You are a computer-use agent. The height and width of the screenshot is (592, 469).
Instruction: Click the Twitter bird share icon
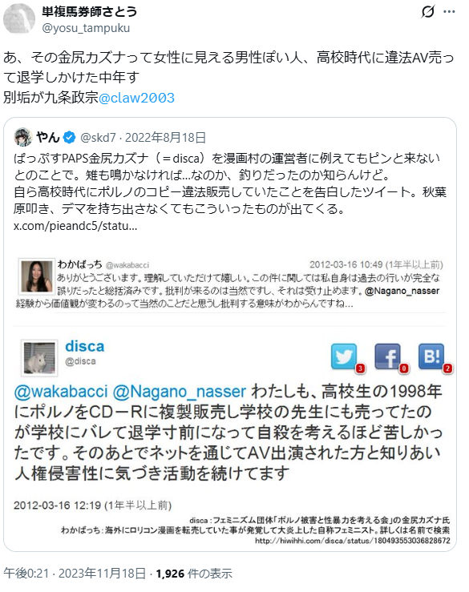tap(343, 356)
